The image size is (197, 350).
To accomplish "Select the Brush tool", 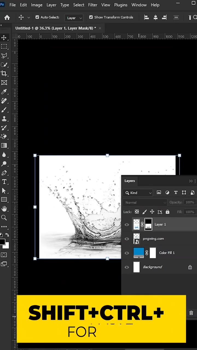I will 4,110.
